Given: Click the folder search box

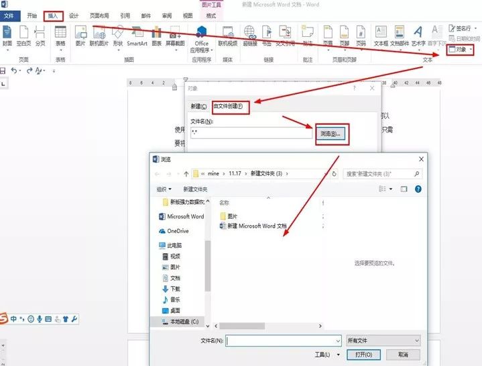Looking at the screenshot, I should click(382, 174).
